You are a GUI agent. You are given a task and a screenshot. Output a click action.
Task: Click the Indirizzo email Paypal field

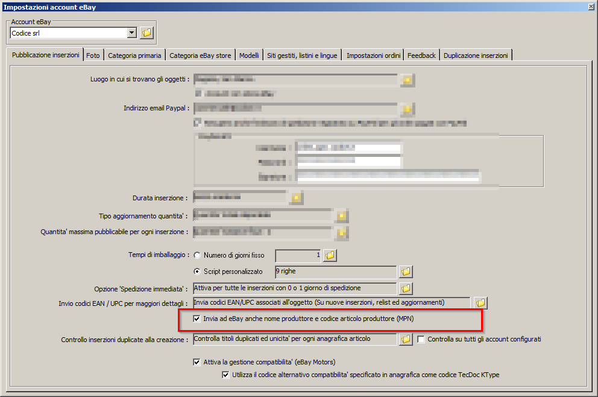(x=295, y=109)
